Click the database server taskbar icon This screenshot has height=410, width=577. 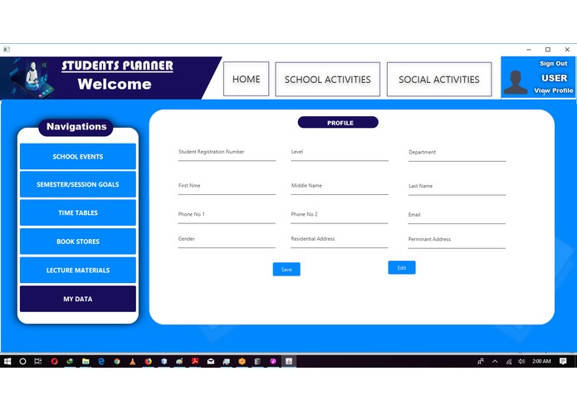click(257, 361)
